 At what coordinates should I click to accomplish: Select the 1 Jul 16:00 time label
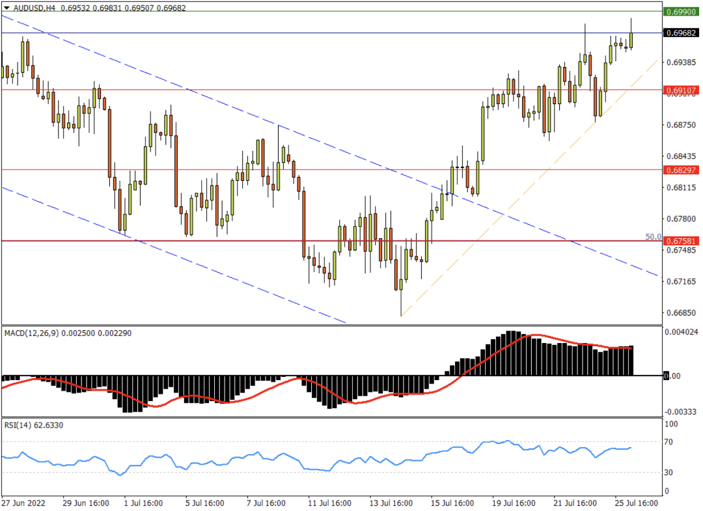coord(143,503)
